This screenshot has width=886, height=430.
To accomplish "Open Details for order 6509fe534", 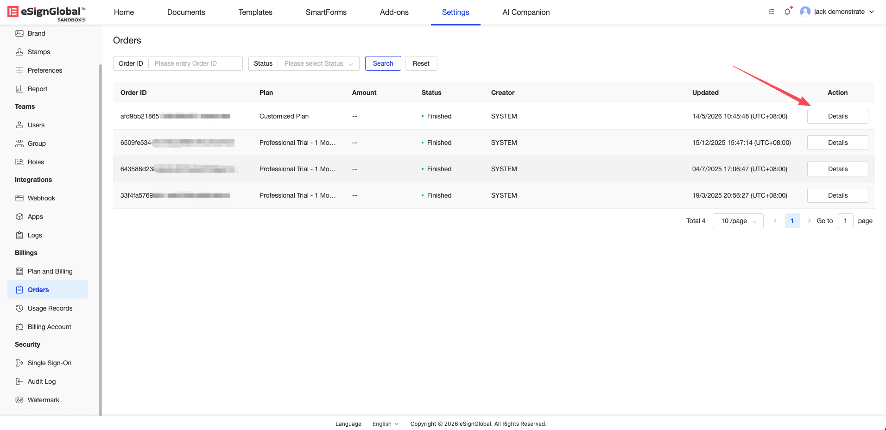I will [x=838, y=143].
